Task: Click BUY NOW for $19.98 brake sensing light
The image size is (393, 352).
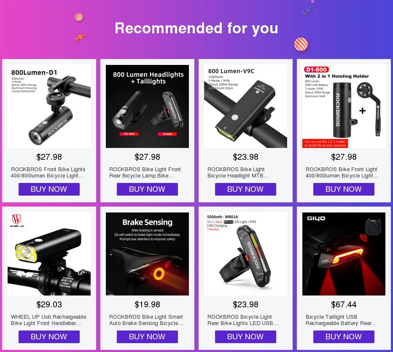Action: [148, 337]
